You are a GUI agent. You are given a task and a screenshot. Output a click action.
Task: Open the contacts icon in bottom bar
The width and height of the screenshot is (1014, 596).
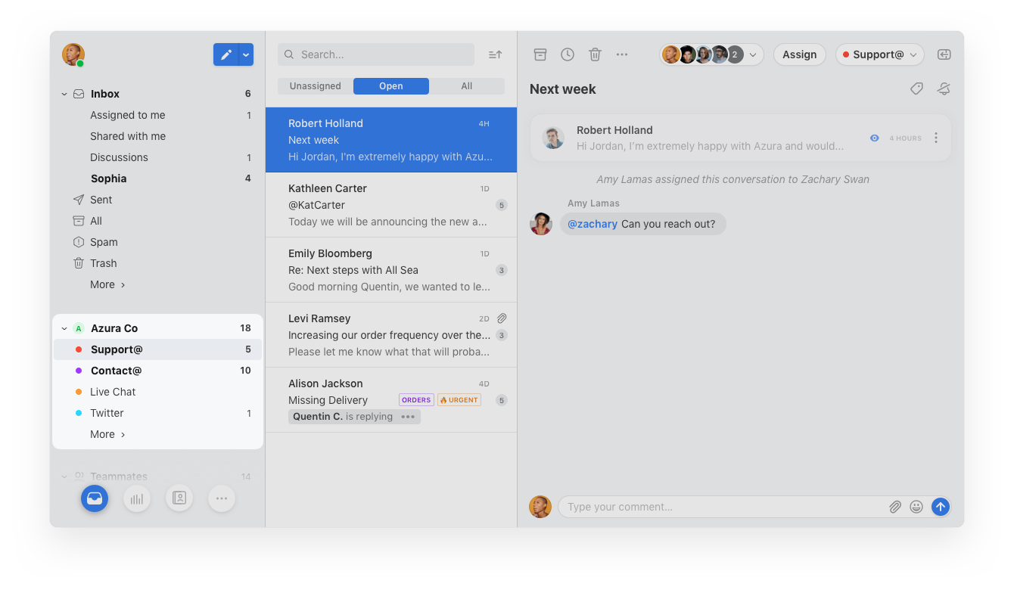pyautogui.click(x=179, y=498)
